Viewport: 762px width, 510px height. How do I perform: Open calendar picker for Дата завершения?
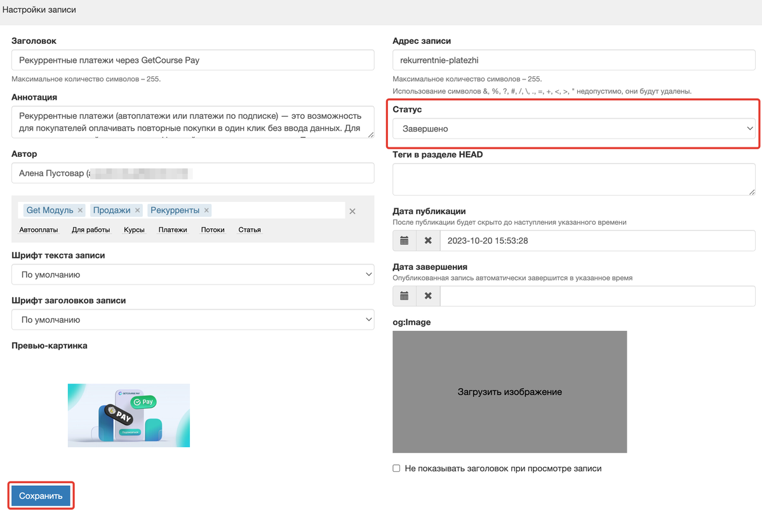(x=404, y=296)
